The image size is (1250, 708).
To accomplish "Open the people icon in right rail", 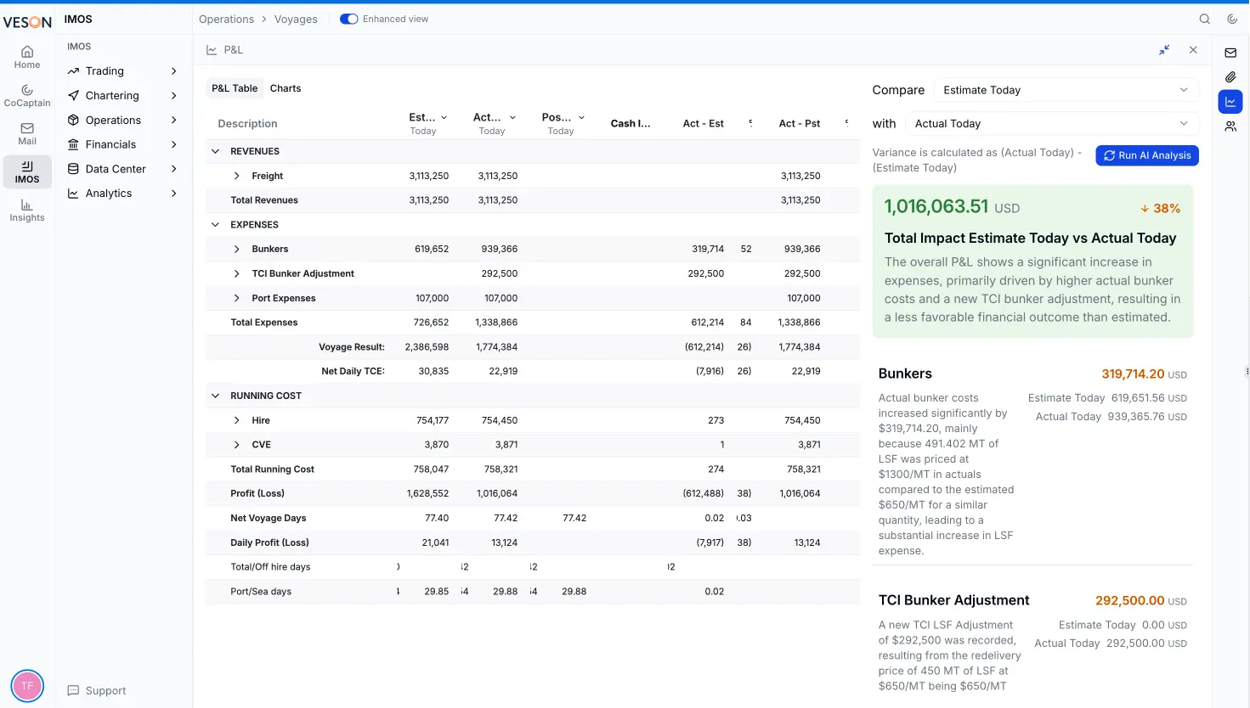I will coord(1230,126).
